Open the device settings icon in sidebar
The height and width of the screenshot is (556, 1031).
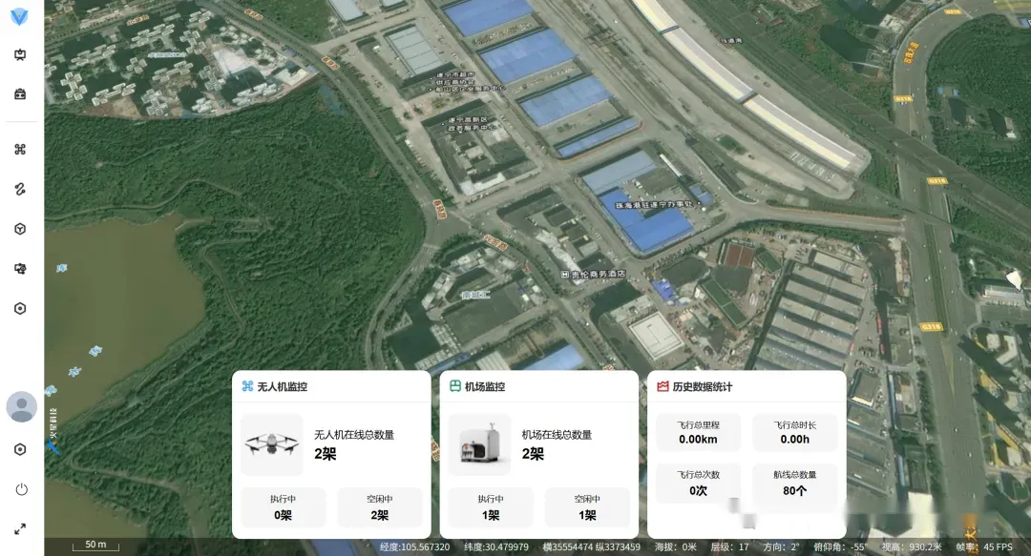[20, 269]
